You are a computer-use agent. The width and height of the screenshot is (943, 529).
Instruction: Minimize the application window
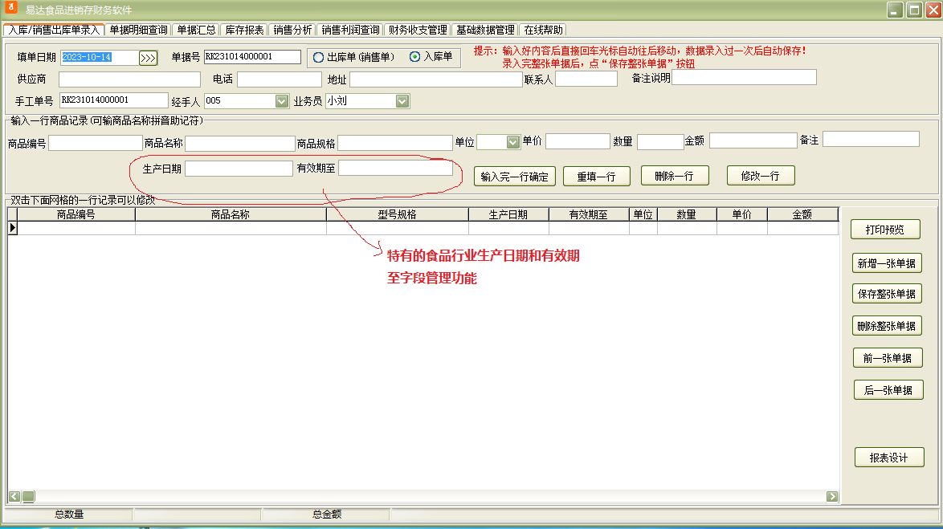pyautogui.click(x=896, y=10)
